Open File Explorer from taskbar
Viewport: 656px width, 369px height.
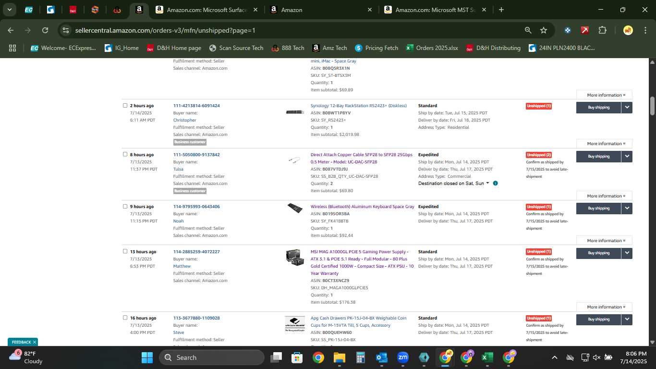[340, 357]
